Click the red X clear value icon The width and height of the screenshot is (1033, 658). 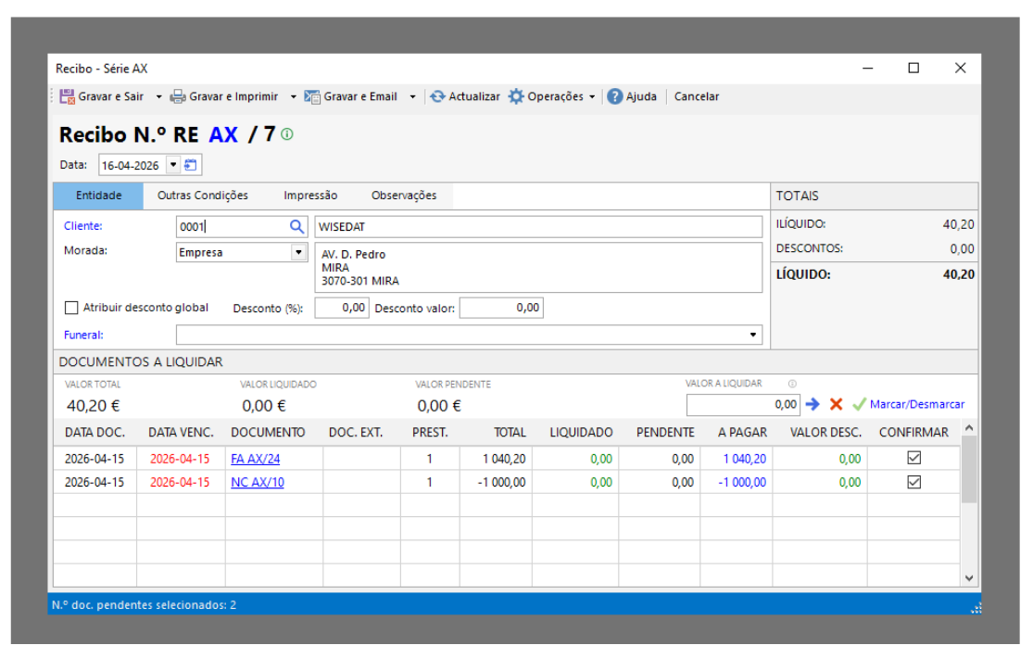(x=836, y=404)
